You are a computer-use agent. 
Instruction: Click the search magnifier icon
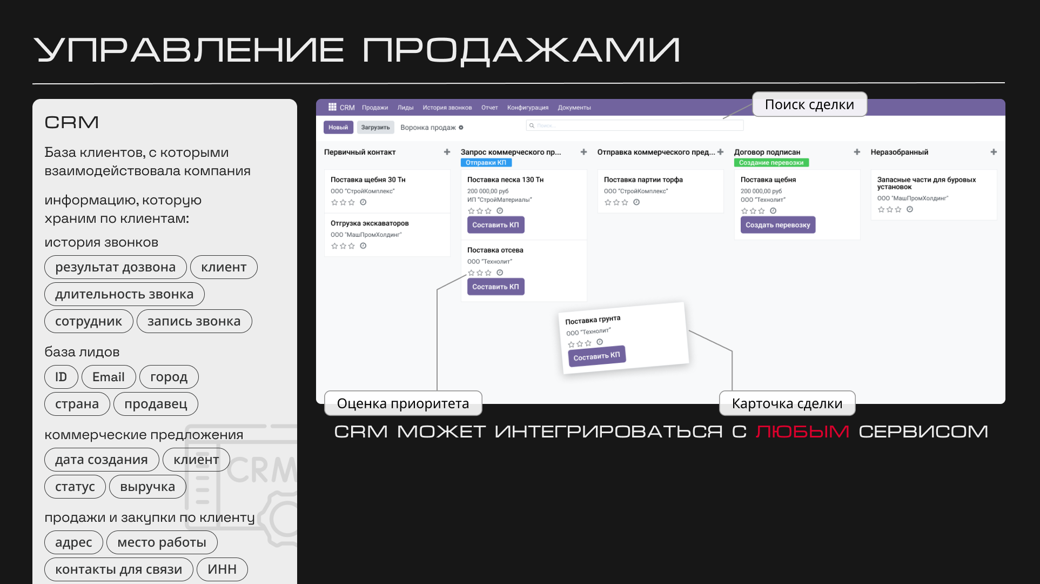532,125
